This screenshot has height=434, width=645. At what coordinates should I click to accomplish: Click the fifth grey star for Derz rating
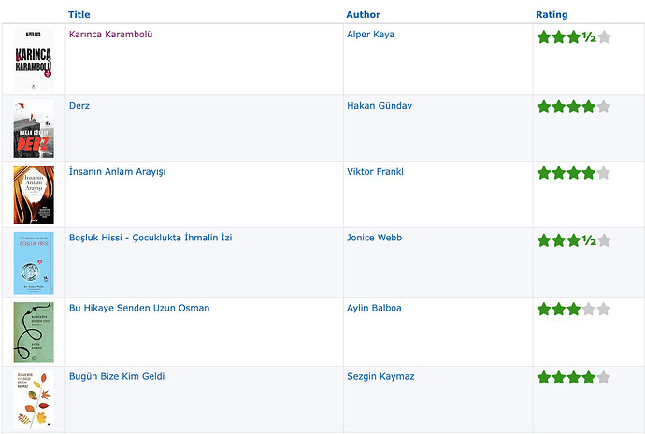[x=604, y=107]
